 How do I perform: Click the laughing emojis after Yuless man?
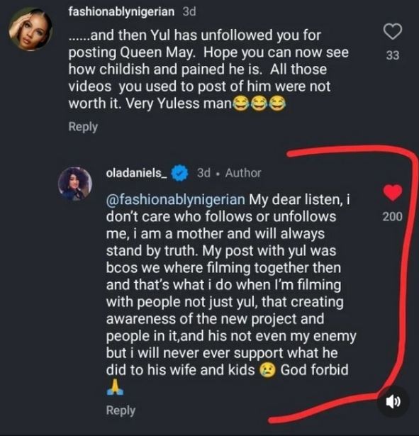(259, 104)
